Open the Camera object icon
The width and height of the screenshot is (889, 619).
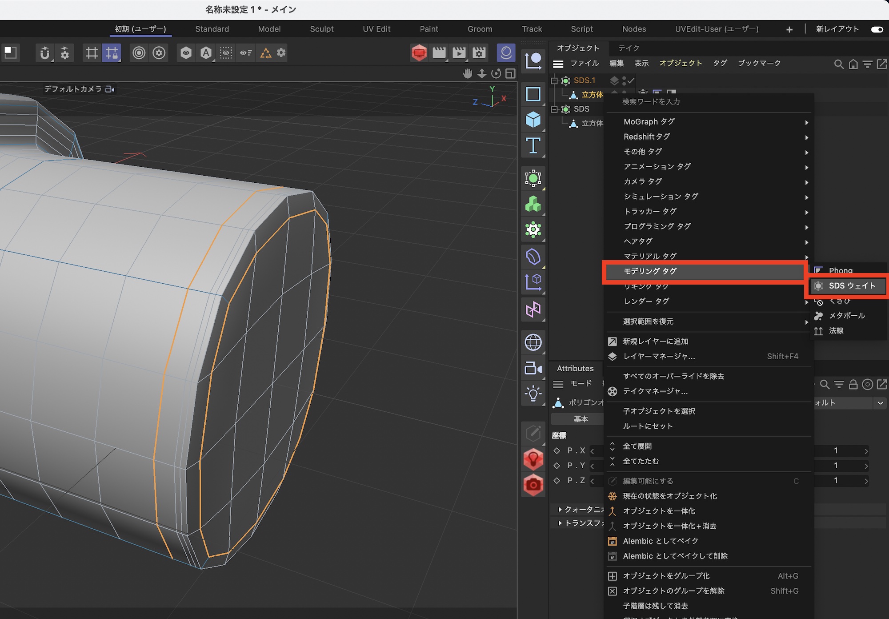point(533,369)
